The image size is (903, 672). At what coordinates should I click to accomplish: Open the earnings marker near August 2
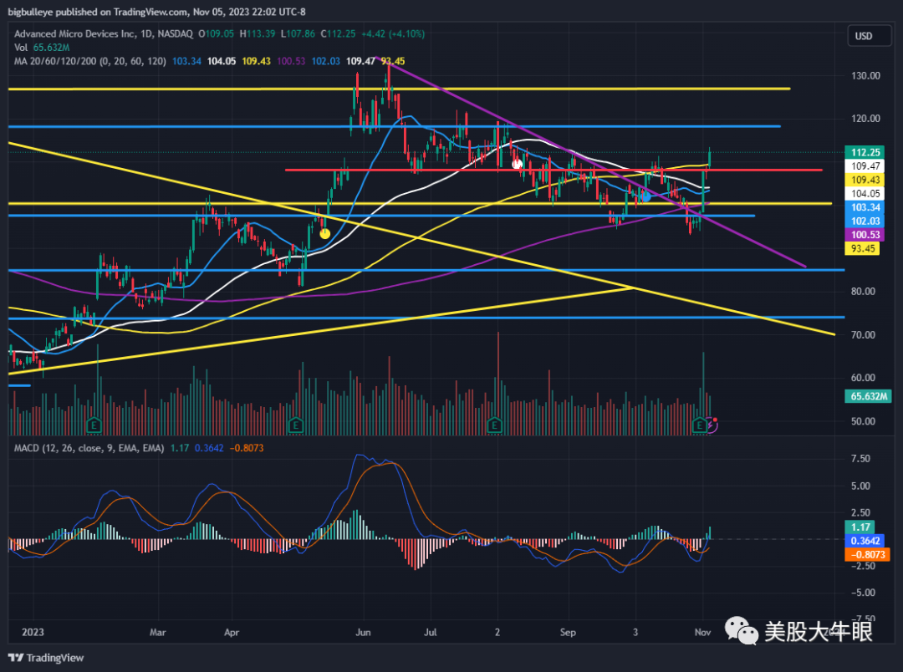[494, 425]
